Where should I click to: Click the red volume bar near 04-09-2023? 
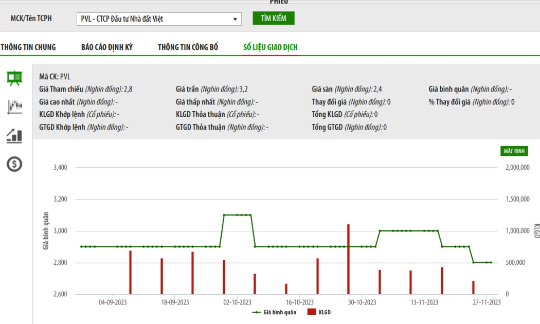131,273
